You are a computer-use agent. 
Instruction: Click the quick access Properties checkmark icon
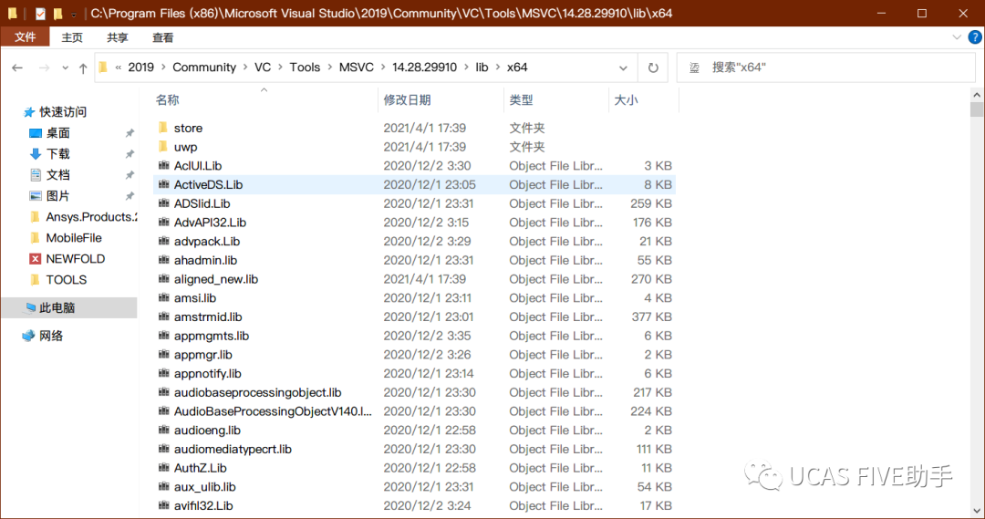coord(40,13)
